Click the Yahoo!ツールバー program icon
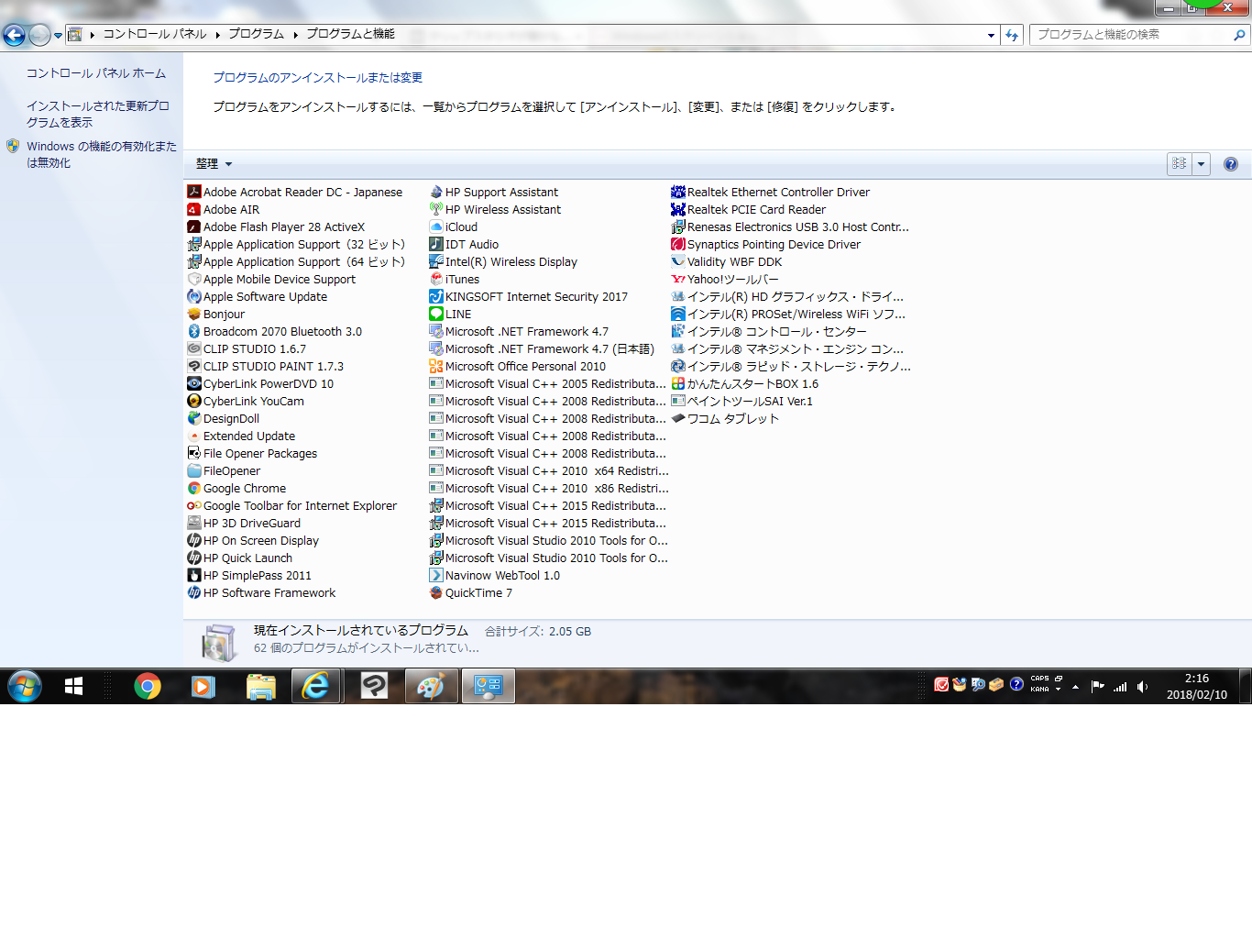Image resolution: width=1252 pixels, height=950 pixels. tap(678, 279)
